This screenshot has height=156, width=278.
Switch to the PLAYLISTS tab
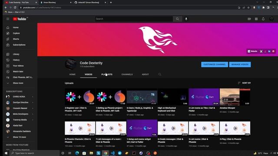[x=107, y=75]
